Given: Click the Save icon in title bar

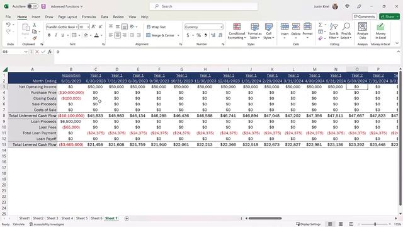Looking at the screenshot, I should coord(43,6).
